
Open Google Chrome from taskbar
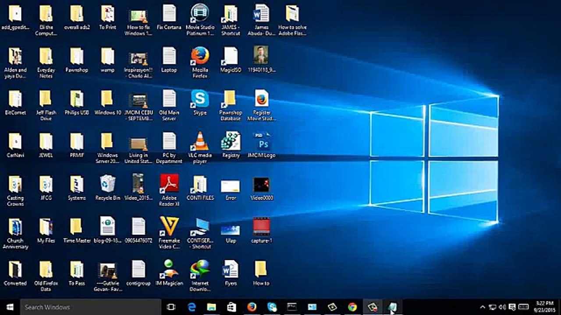click(352, 307)
